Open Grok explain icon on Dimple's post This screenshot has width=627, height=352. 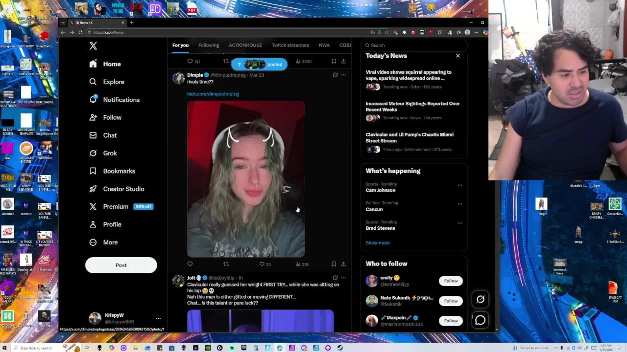tap(335, 75)
